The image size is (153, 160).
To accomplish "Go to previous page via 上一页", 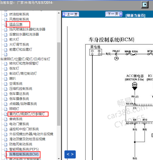I will click(x=71, y=14).
